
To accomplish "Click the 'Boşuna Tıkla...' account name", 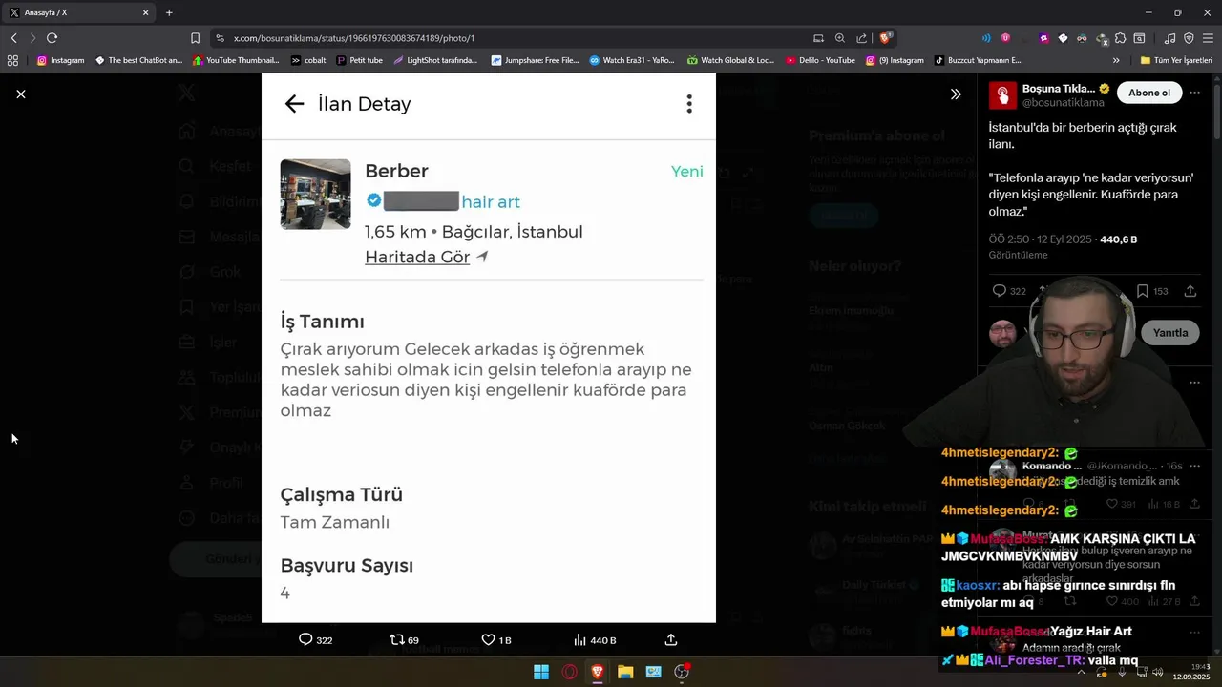I will coord(1059,89).
